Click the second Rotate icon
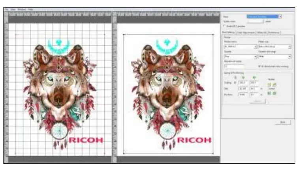 point(275,84)
